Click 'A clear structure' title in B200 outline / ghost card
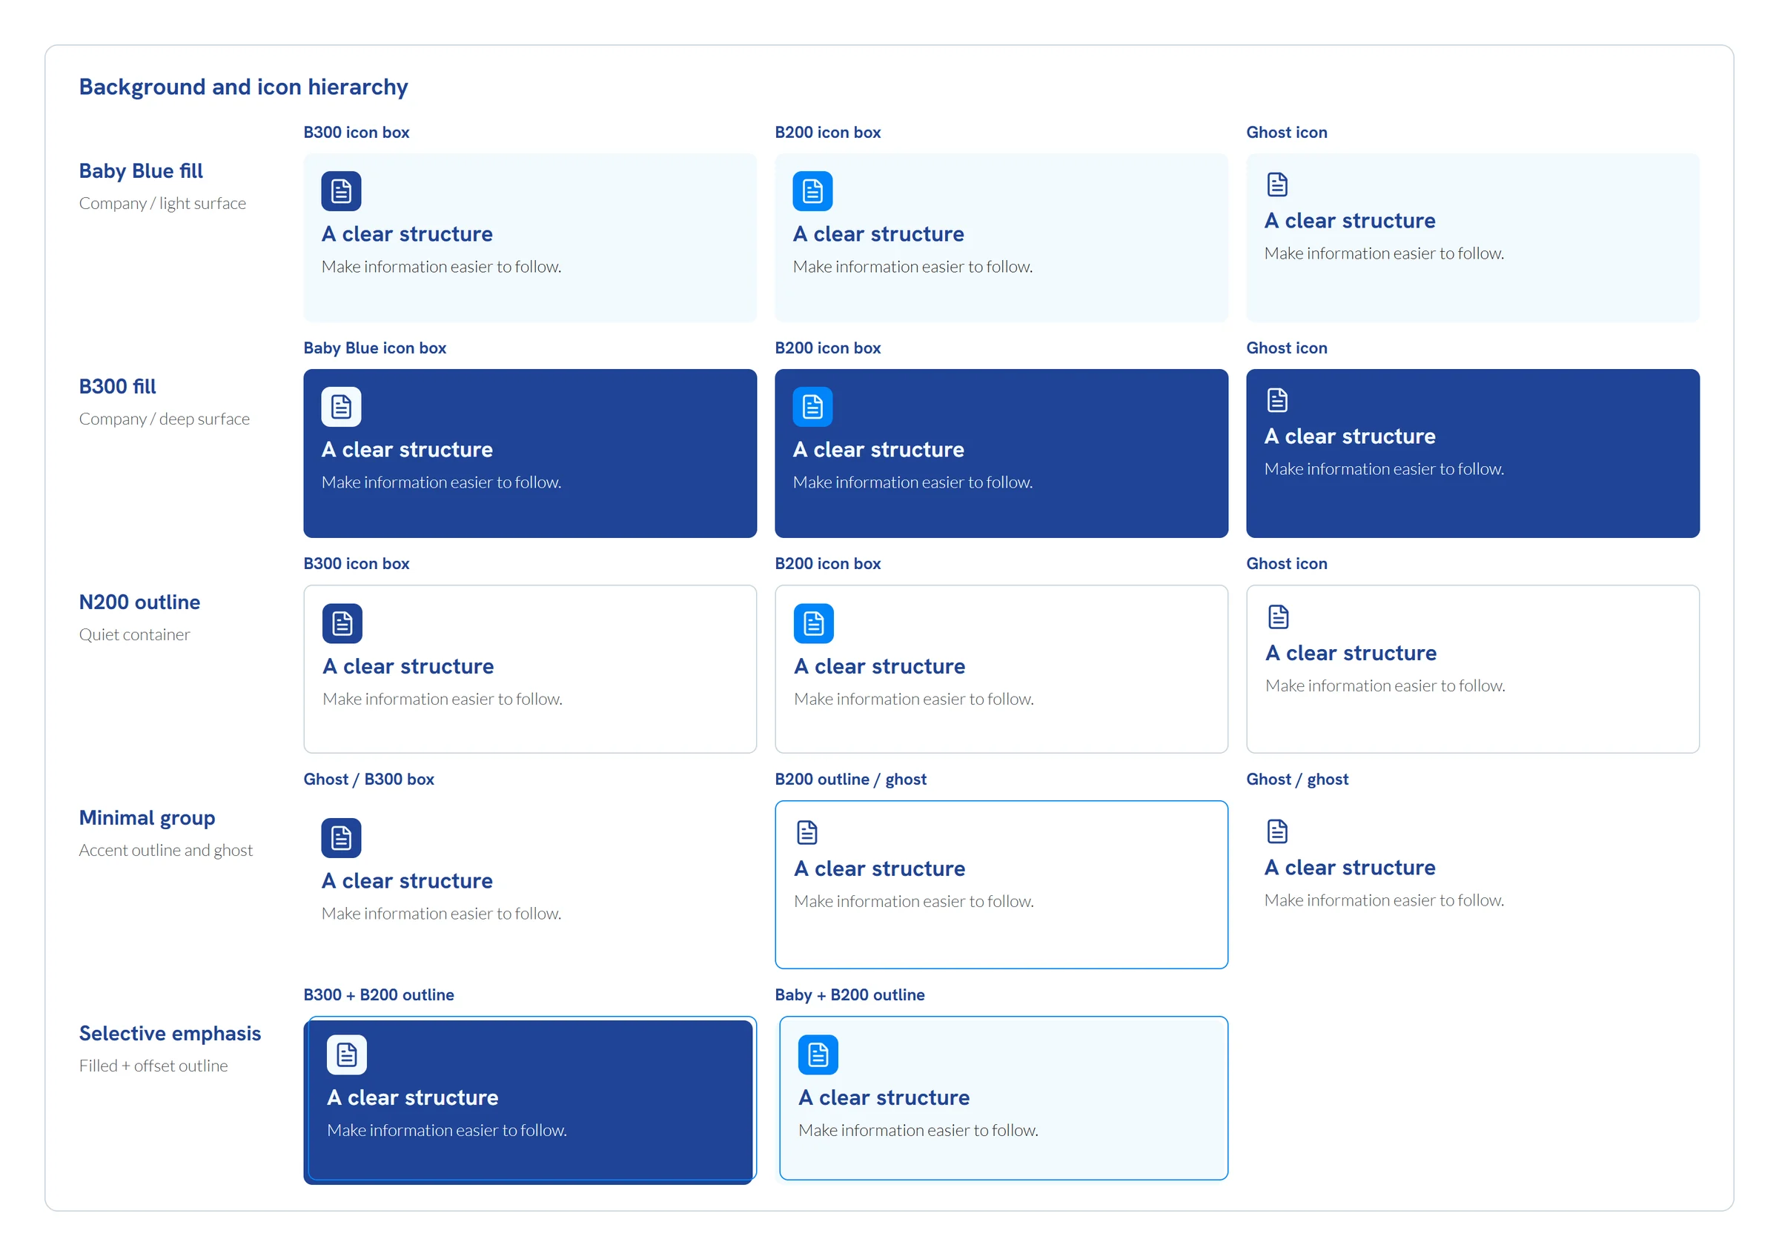This screenshot has width=1779, height=1256. click(880, 868)
